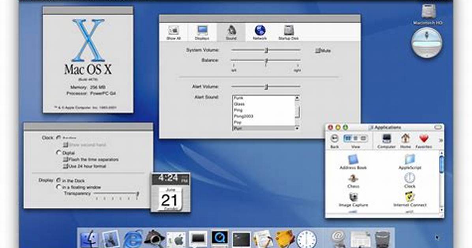Screen dimensions: 472x248
Task: Select the Digital clock radio button
Action: [x=59, y=152]
